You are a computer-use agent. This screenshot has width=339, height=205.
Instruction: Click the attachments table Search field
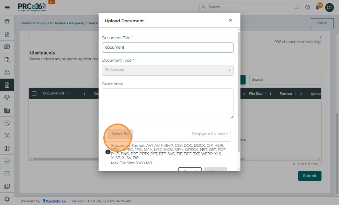click(285, 80)
